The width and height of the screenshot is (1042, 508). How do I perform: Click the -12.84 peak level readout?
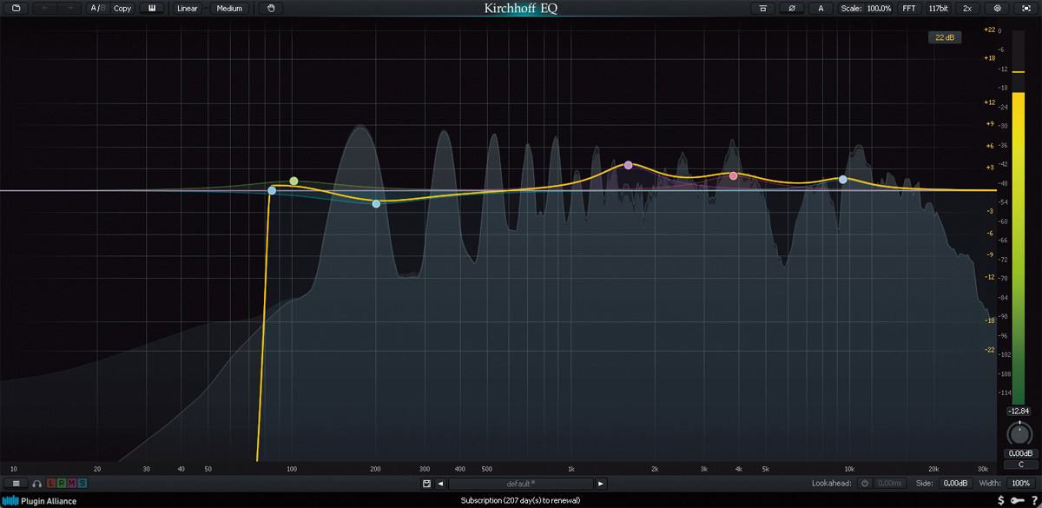tap(1018, 411)
